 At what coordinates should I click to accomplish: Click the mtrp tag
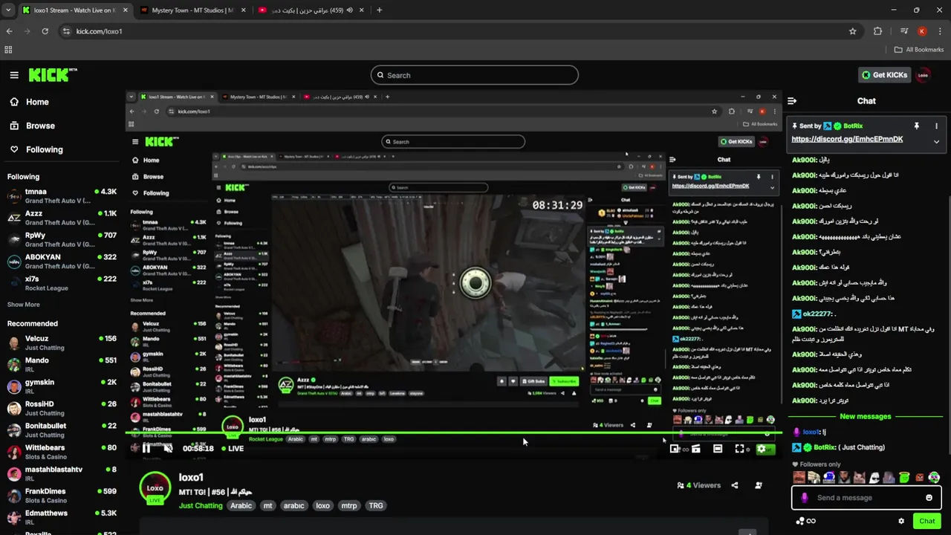(348, 506)
